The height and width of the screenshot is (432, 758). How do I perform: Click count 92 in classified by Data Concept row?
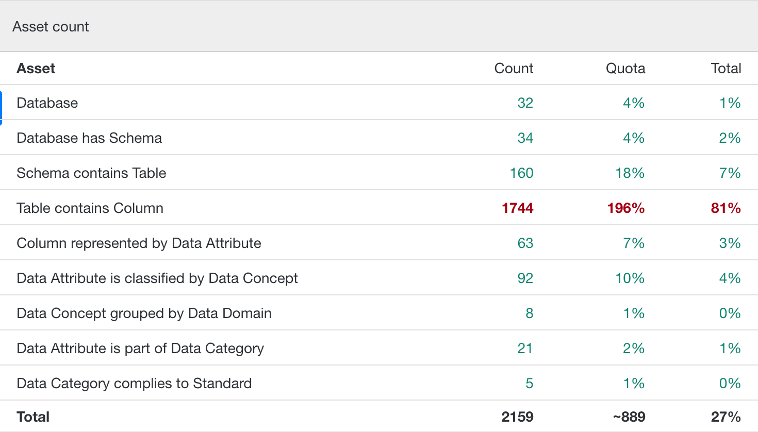tap(525, 278)
